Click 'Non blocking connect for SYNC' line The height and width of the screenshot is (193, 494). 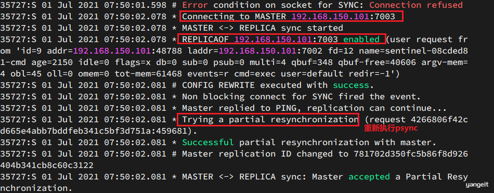tap(301, 97)
